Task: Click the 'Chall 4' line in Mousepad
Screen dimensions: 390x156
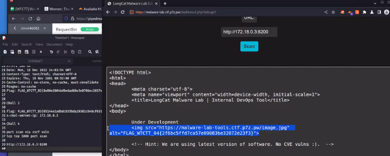Action: click(x=13, y=124)
